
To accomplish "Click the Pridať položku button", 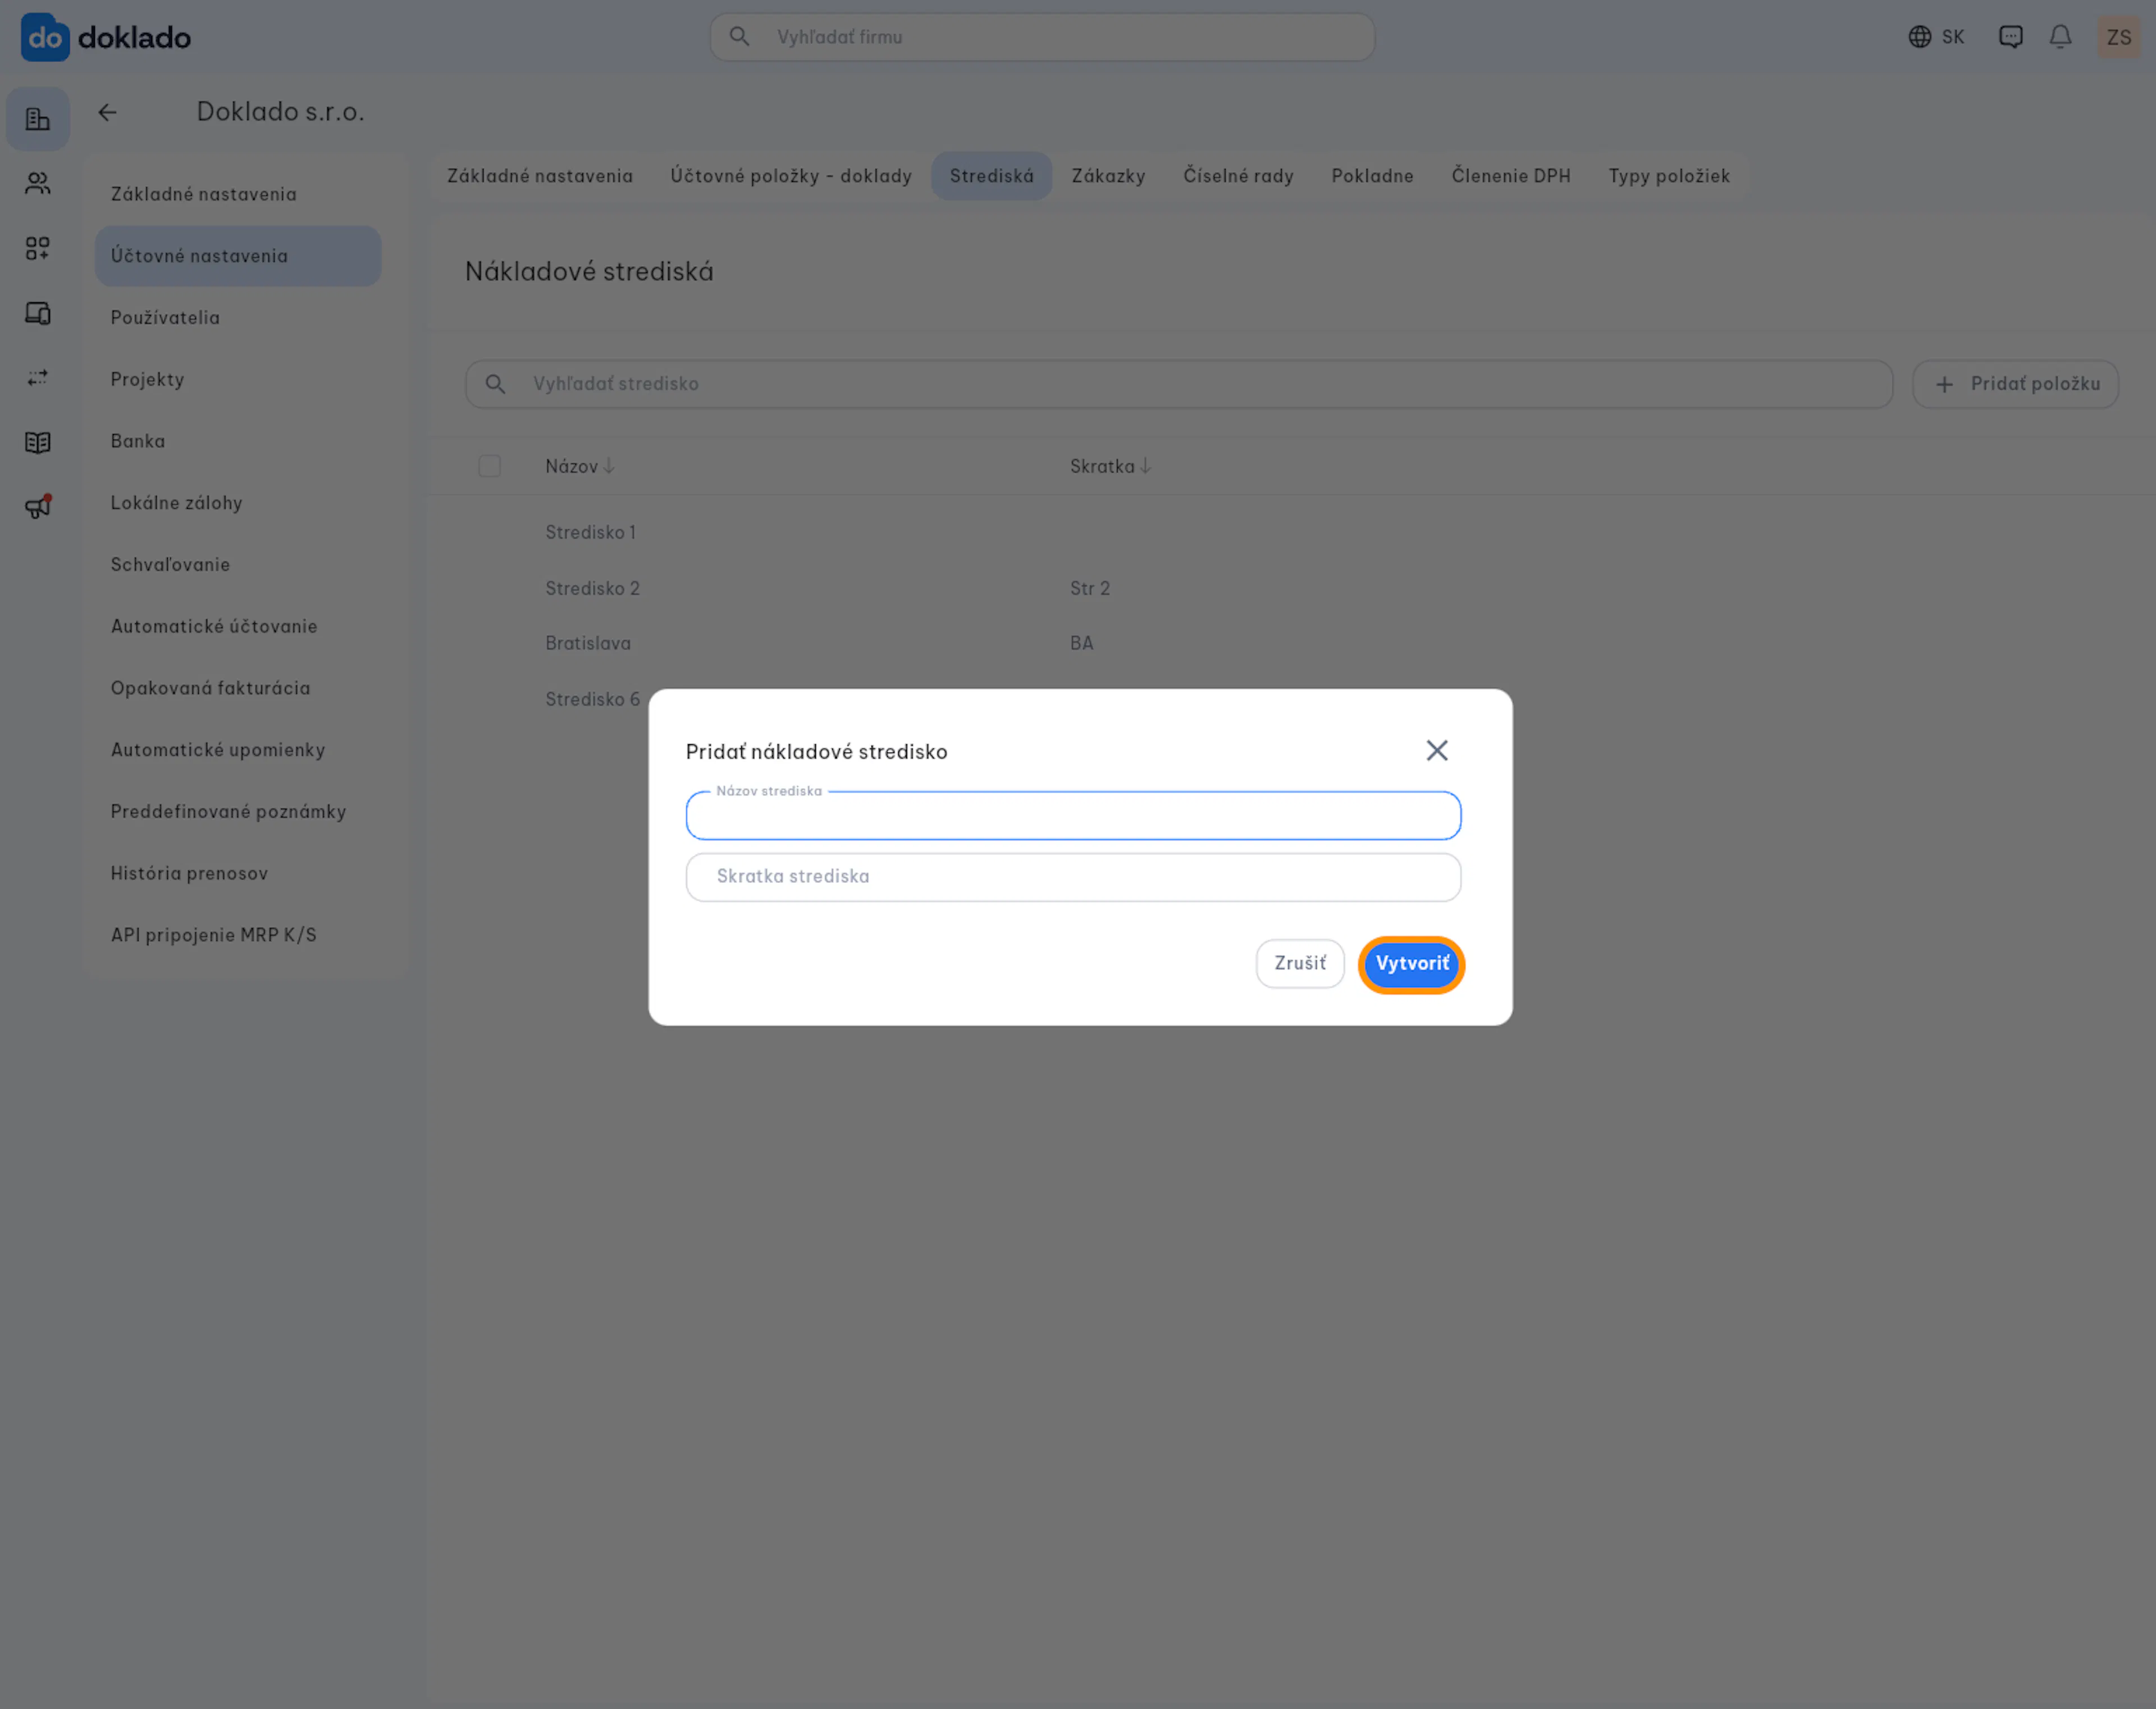I will pyautogui.click(x=2015, y=384).
